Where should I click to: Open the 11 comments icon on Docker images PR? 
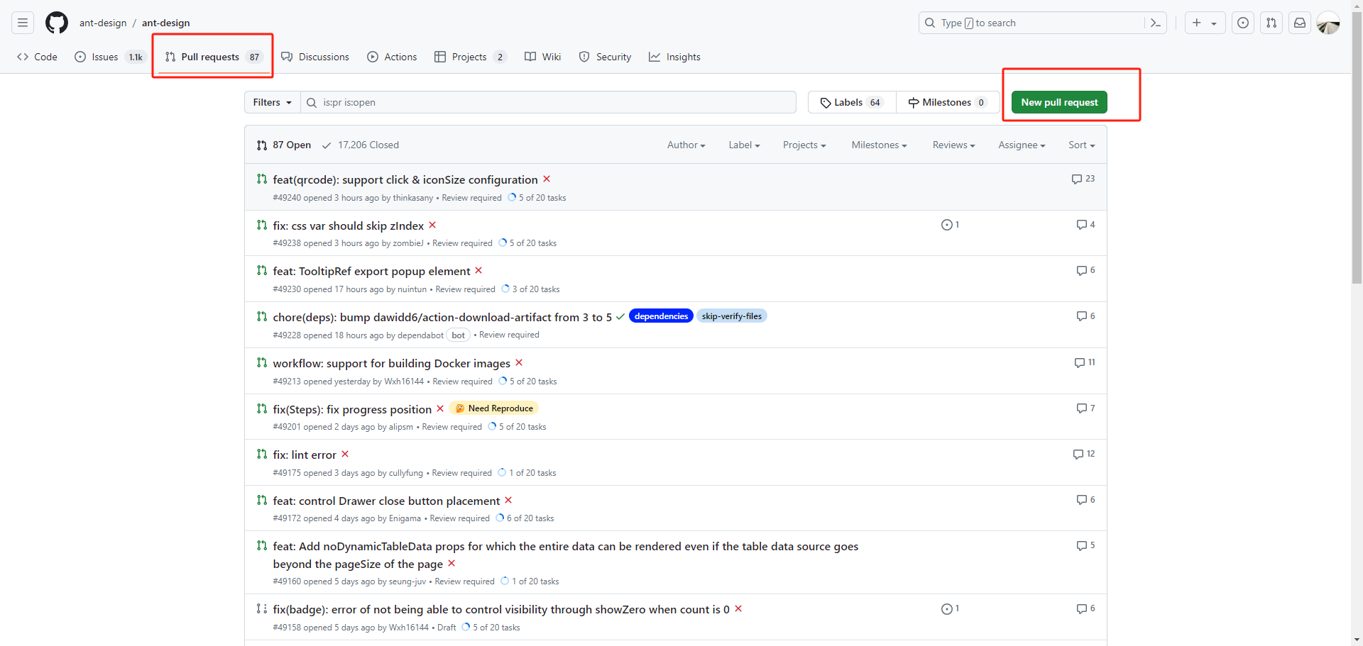coord(1085,362)
